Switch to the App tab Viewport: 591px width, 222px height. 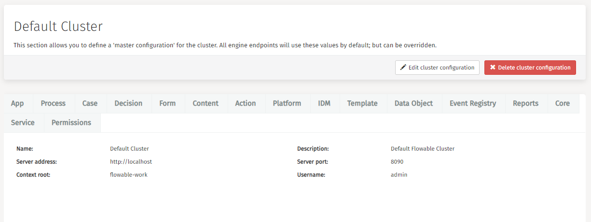[x=17, y=103]
